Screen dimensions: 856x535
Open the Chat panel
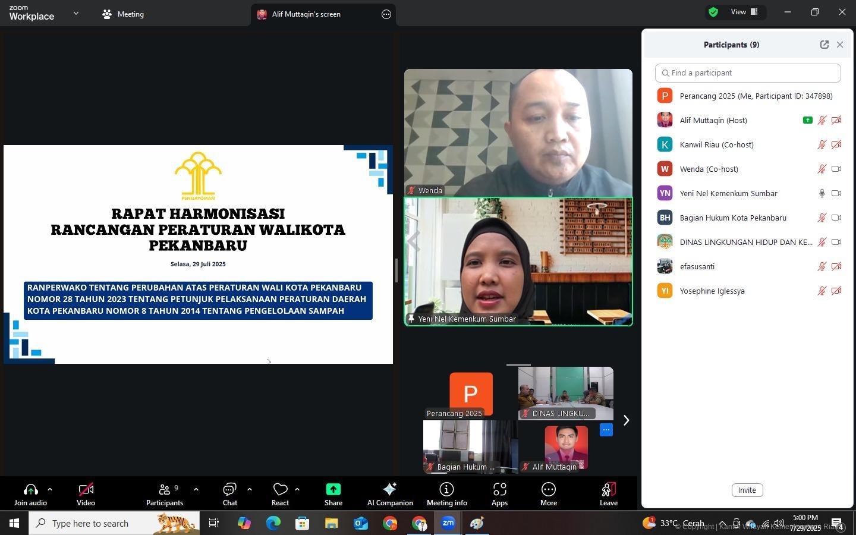[229, 494]
